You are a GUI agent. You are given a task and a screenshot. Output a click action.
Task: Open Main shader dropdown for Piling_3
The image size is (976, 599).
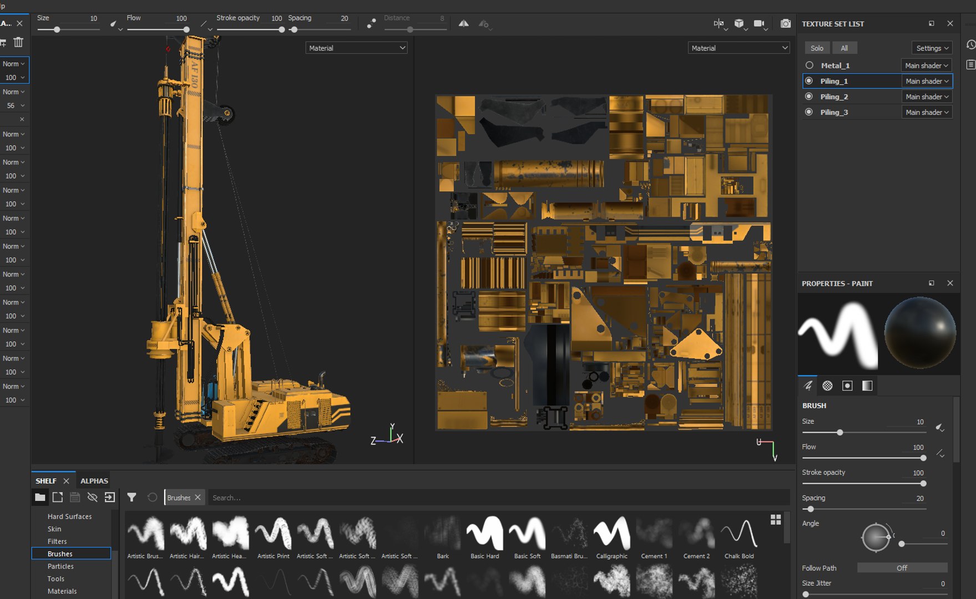927,112
